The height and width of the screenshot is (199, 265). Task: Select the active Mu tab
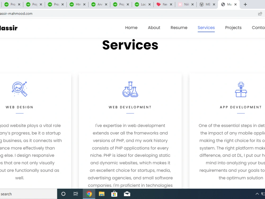(227, 5)
